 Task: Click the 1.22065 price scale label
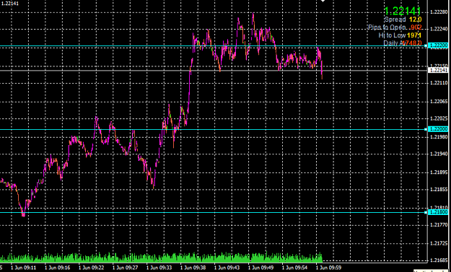coord(439,102)
